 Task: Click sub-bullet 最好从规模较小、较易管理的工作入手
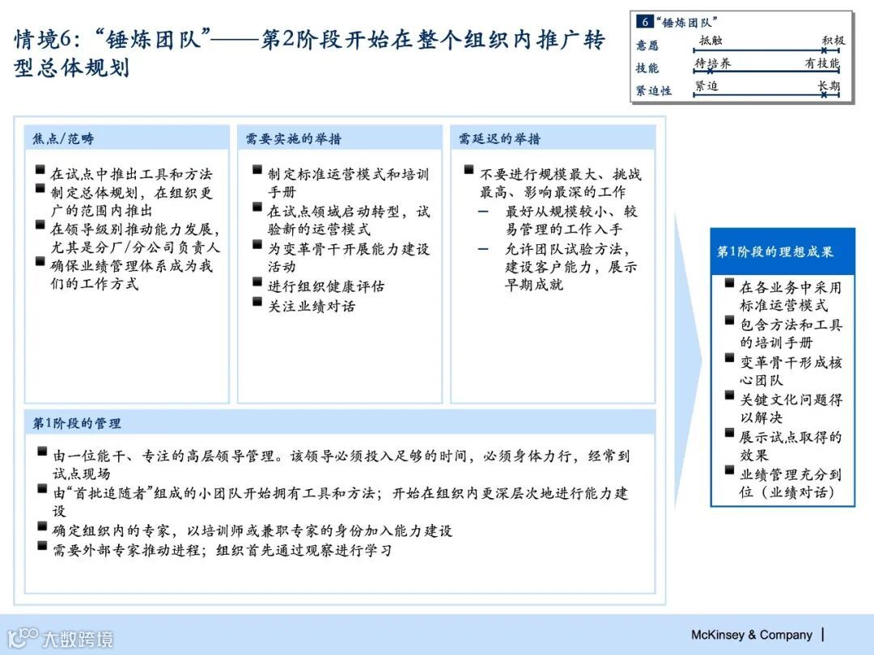(x=571, y=220)
